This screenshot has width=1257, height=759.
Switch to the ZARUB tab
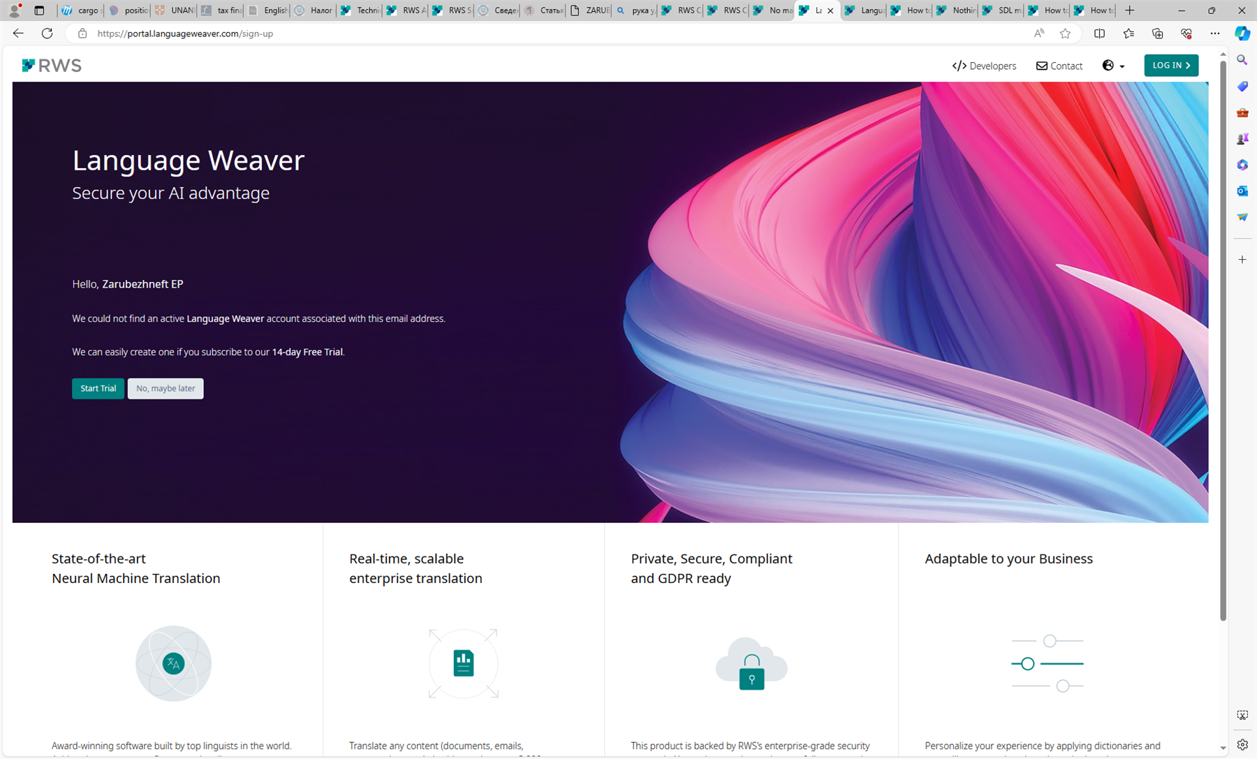(x=589, y=10)
